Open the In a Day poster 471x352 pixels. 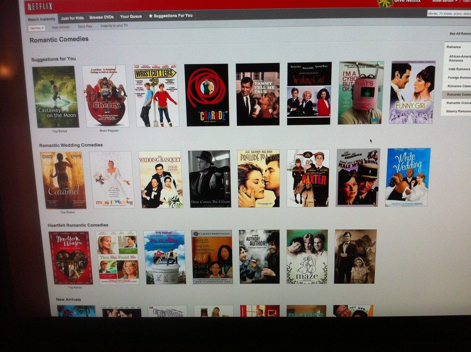pyautogui.click(x=165, y=257)
